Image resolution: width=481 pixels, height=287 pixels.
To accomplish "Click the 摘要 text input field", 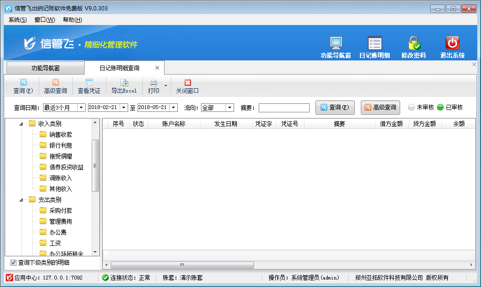I will [x=284, y=108].
